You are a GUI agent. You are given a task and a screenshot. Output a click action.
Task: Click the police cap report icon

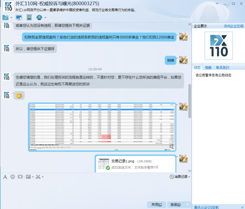(x=39, y=17)
